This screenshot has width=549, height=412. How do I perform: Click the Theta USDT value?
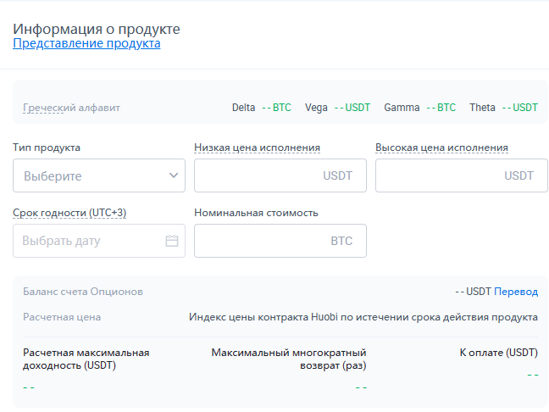click(x=519, y=108)
